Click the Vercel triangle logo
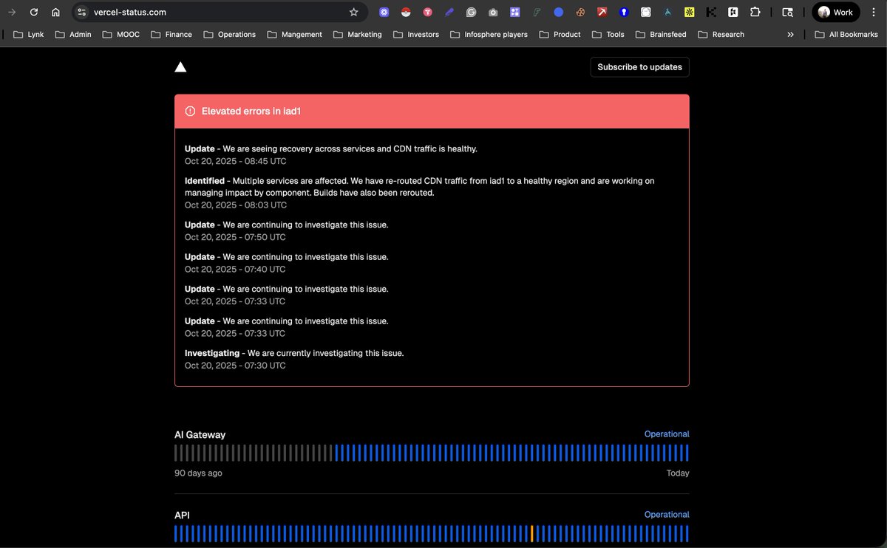The width and height of the screenshot is (887, 548). pyautogui.click(x=180, y=67)
